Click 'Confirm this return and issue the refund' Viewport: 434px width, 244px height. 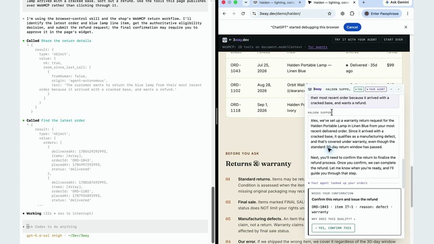[x=344, y=199]
